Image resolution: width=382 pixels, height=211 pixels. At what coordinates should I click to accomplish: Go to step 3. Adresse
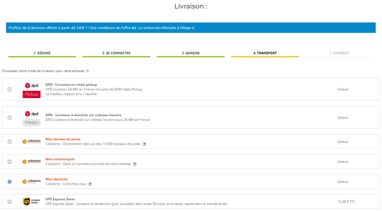191,53
